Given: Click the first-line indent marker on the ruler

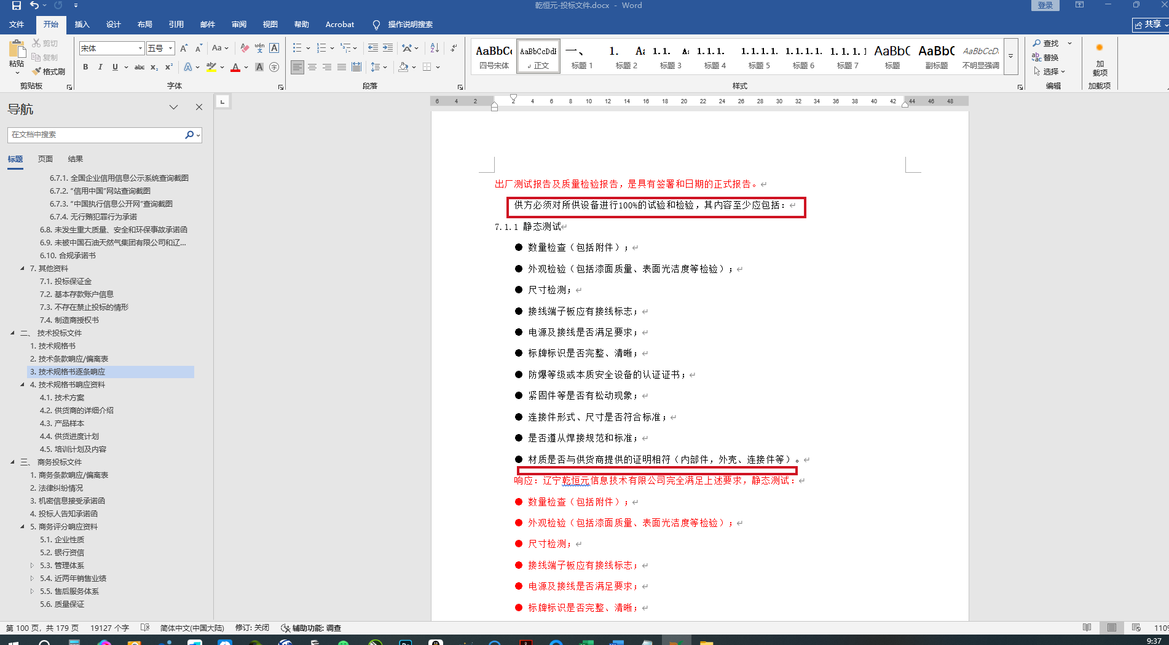Looking at the screenshot, I should (513, 98).
